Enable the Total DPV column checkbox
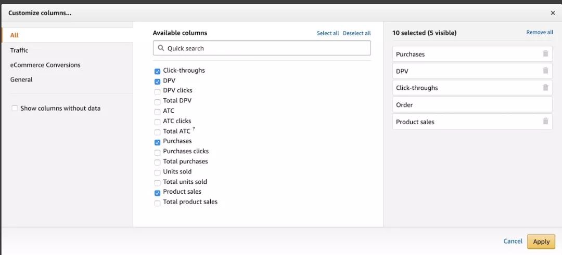Screen dimensions: 562x255 coord(157,101)
